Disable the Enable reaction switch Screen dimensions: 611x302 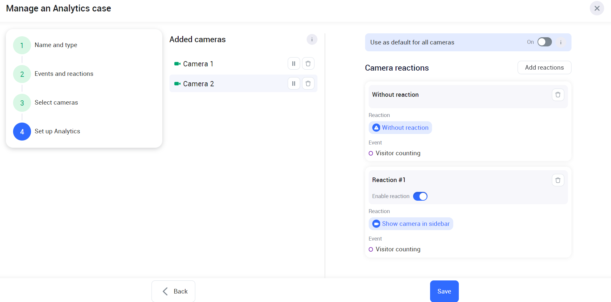point(420,196)
